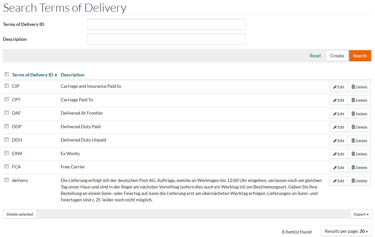Tick the checkbox for the delivery row

coord(6,180)
